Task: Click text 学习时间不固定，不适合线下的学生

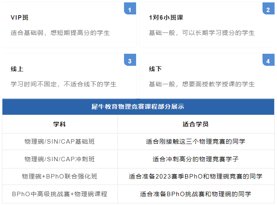Action: pos(64,84)
